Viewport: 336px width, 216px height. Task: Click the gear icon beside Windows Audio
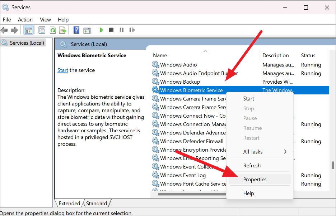pos(155,64)
